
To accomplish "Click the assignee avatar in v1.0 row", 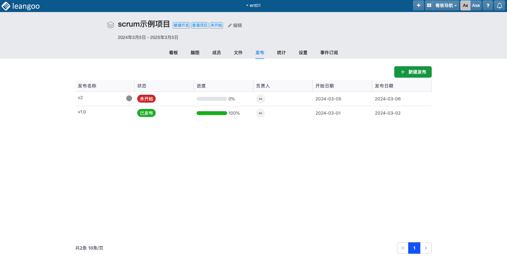I will [260, 113].
